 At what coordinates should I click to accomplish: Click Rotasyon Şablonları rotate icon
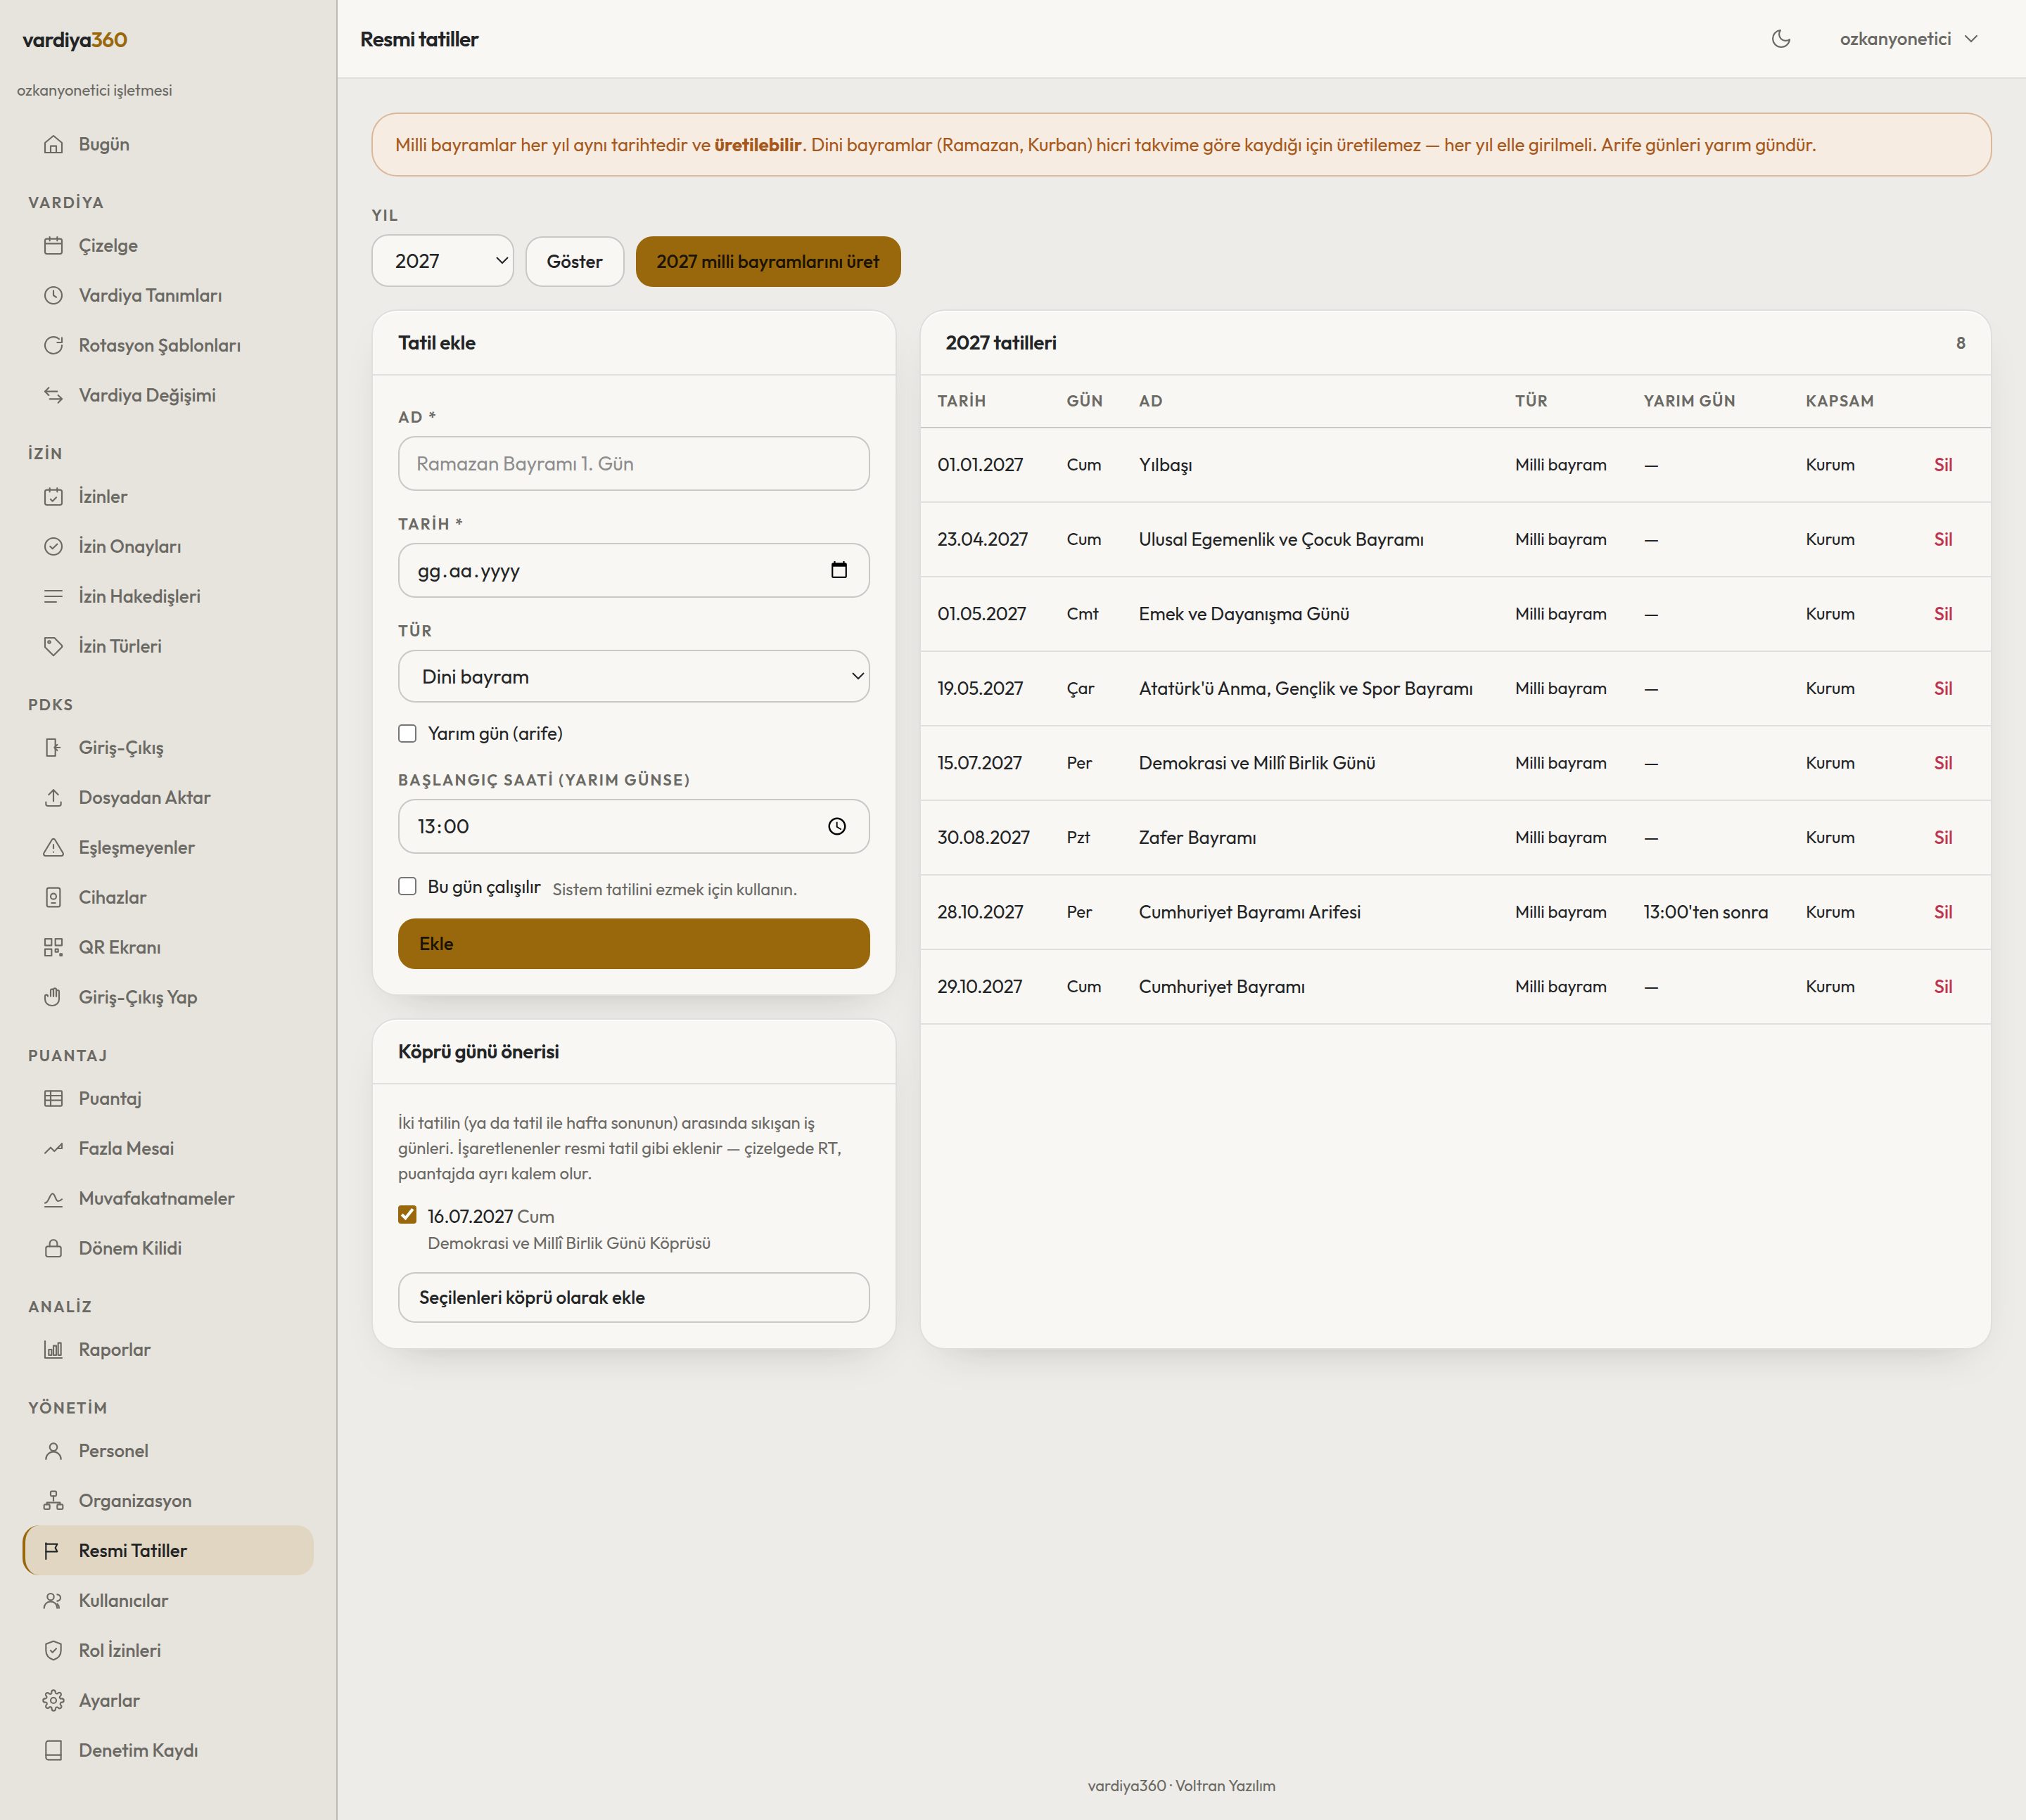point(54,345)
